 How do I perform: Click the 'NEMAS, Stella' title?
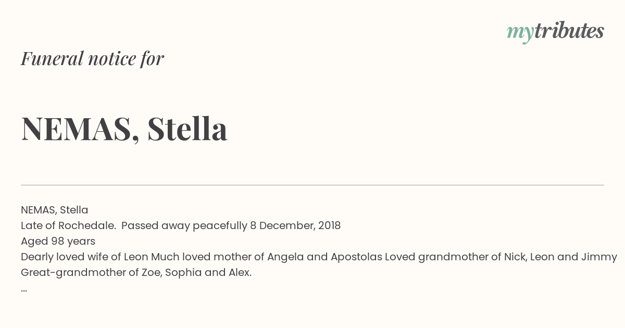[x=124, y=129]
